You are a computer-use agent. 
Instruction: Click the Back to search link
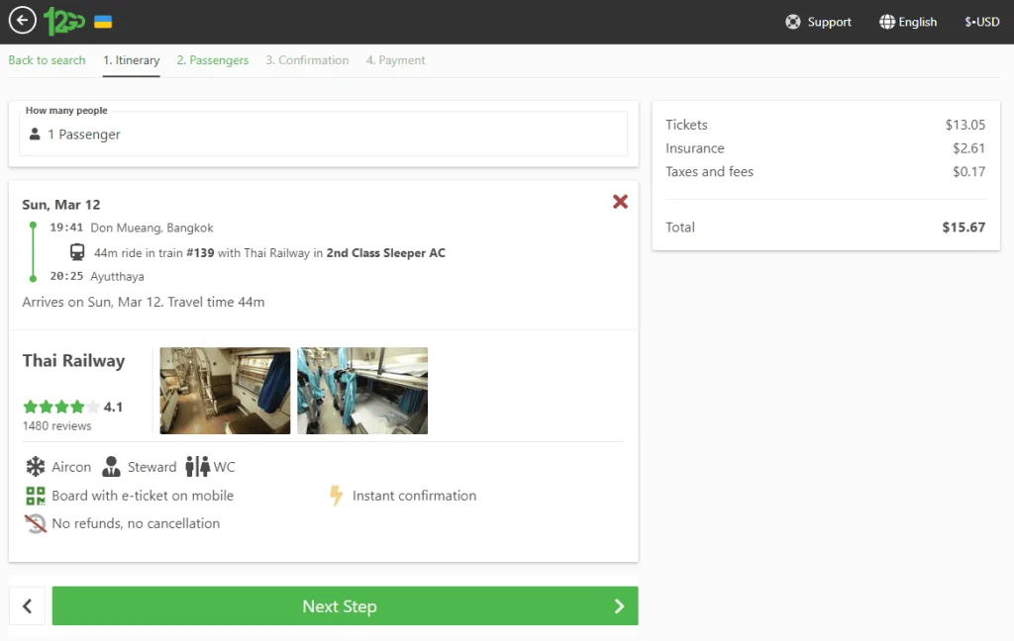tap(47, 60)
